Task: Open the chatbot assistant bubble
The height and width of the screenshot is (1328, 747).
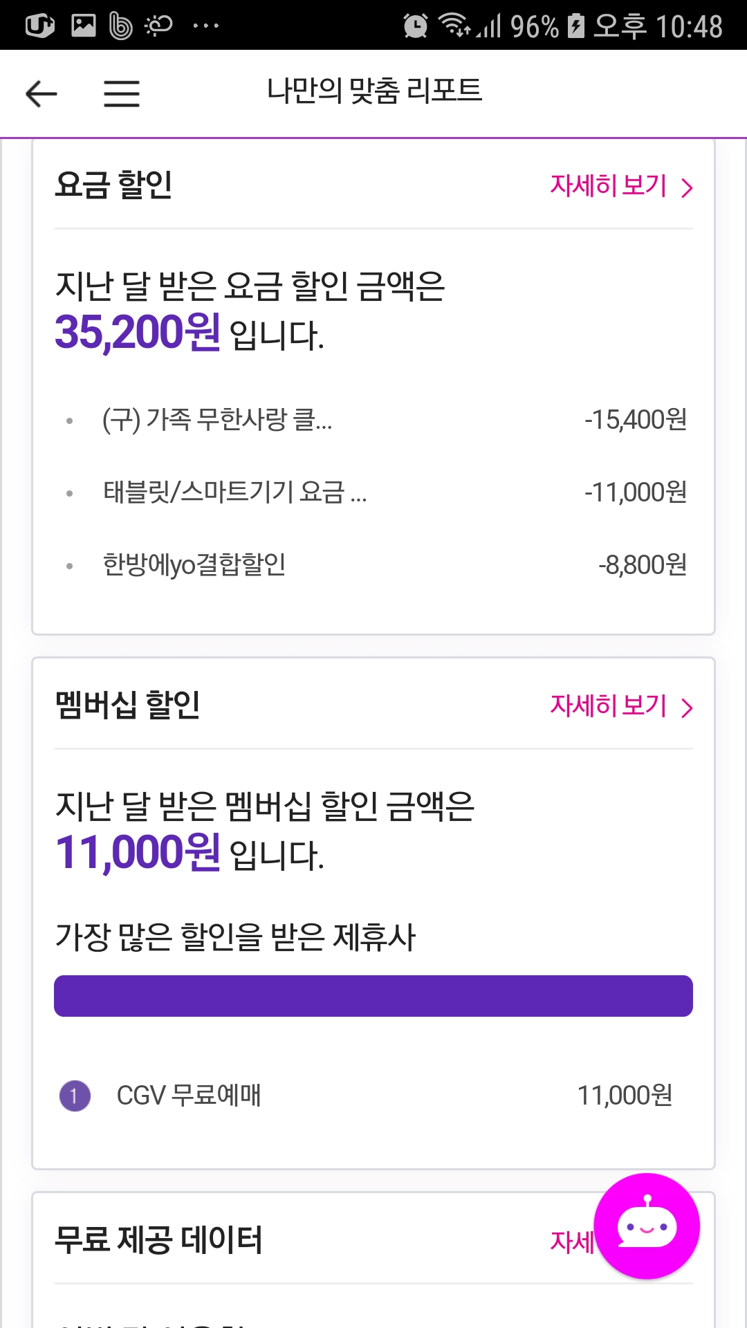Action: click(646, 1226)
